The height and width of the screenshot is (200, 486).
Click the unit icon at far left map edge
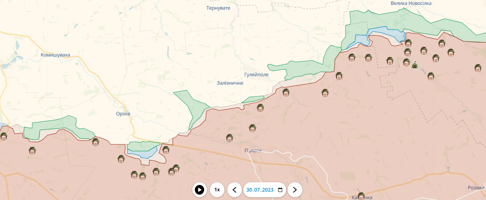coord(4,137)
